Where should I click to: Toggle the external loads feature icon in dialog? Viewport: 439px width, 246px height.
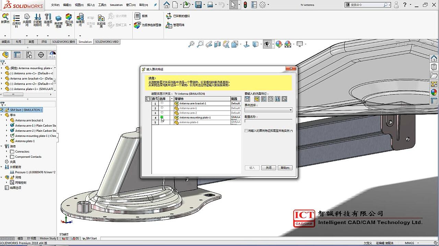click(x=277, y=99)
